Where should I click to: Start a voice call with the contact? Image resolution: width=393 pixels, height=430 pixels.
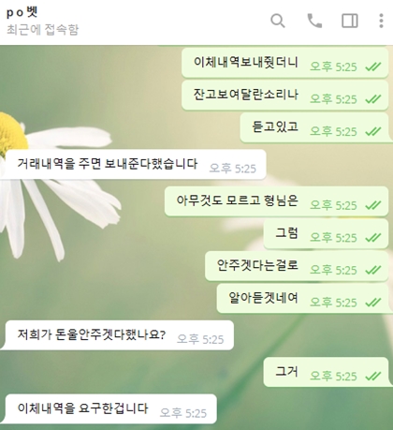click(x=314, y=21)
